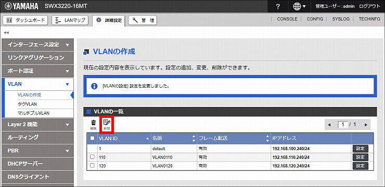Click the info icon in the notification box
The image size is (385, 187).
tap(94, 86)
